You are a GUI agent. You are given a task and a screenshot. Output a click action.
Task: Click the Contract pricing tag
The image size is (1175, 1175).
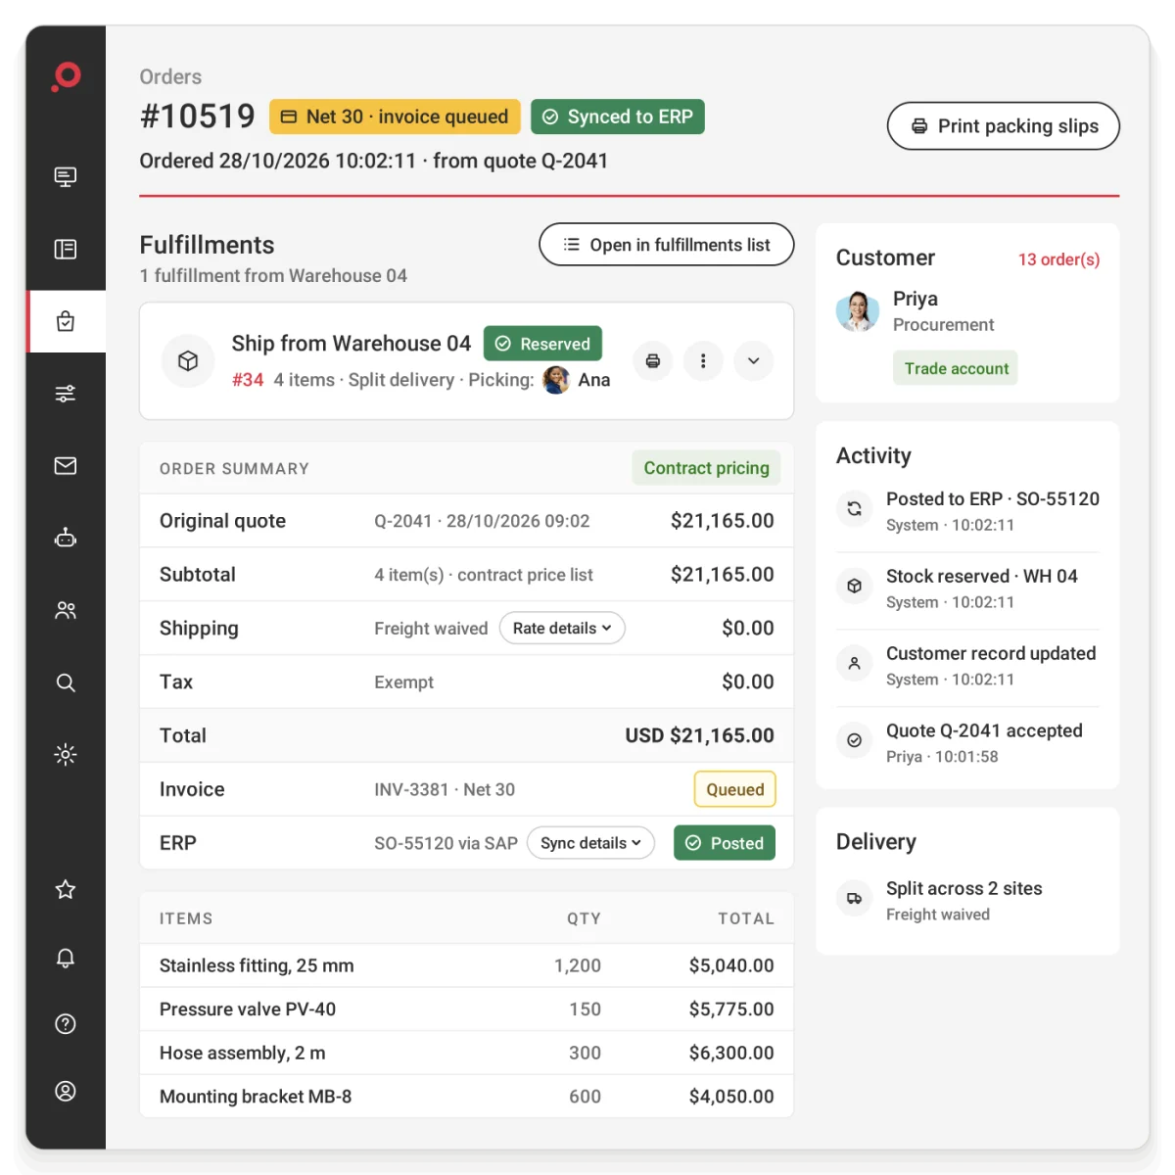pyautogui.click(x=706, y=468)
